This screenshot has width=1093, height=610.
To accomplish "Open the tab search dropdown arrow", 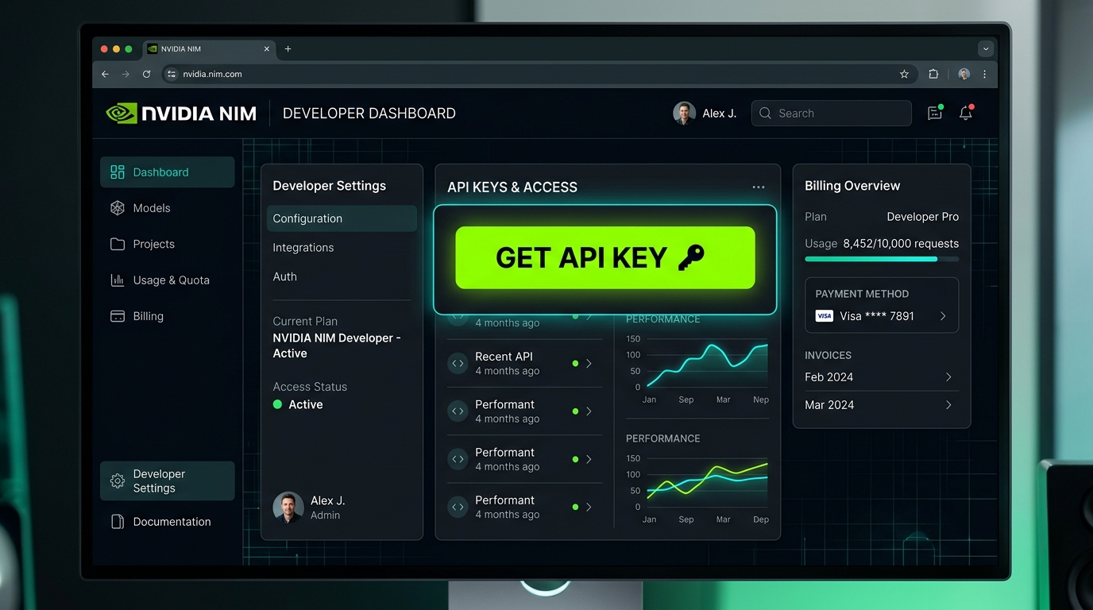I will 986,49.
